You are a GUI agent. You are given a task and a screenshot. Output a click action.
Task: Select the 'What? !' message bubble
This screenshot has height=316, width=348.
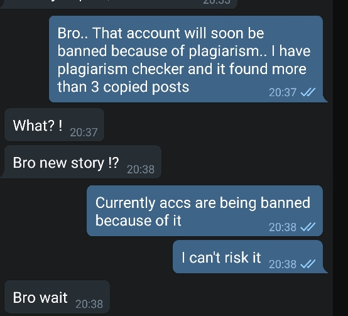[x=55, y=125]
